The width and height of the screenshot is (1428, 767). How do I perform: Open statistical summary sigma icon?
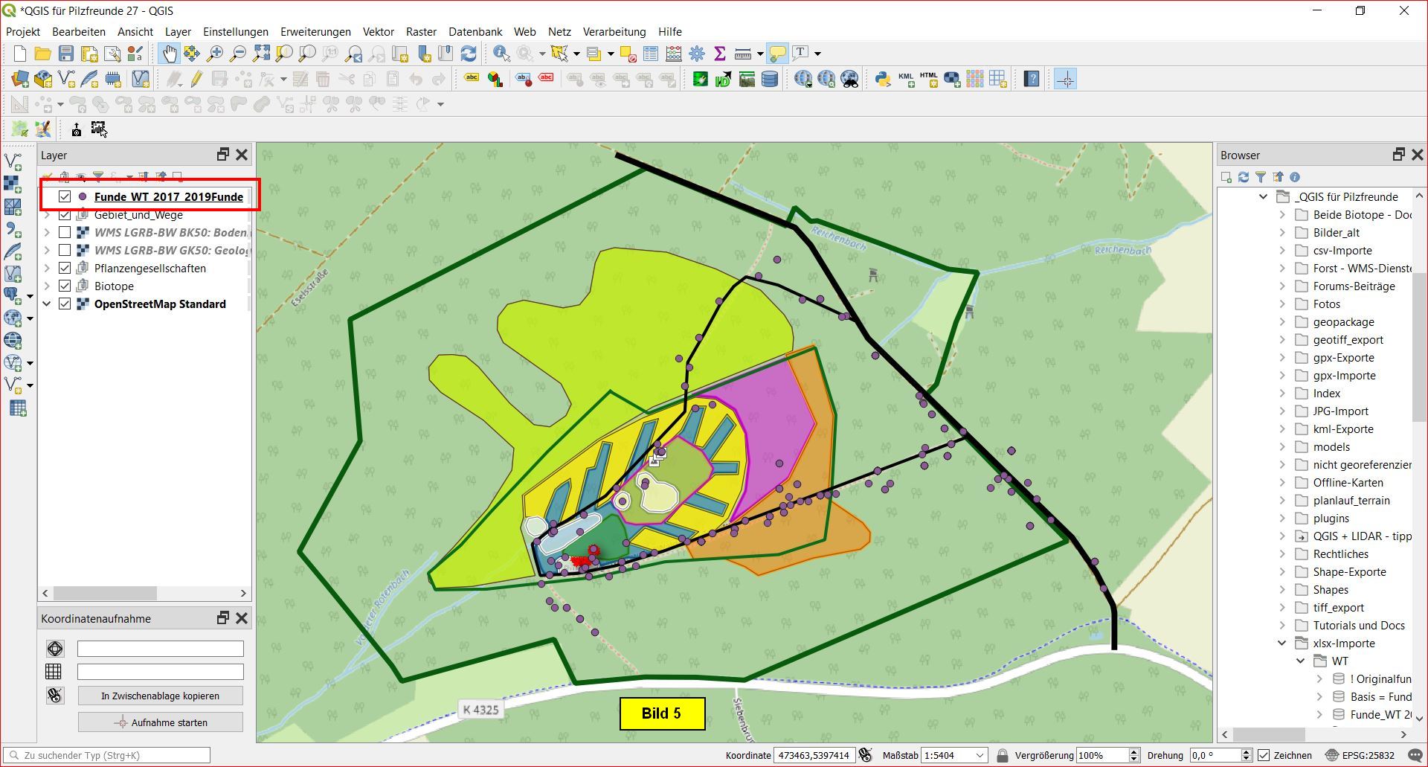[x=719, y=54]
